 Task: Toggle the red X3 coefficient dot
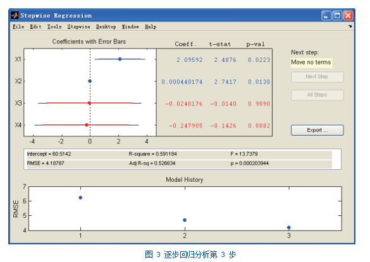tap(89, 103)
